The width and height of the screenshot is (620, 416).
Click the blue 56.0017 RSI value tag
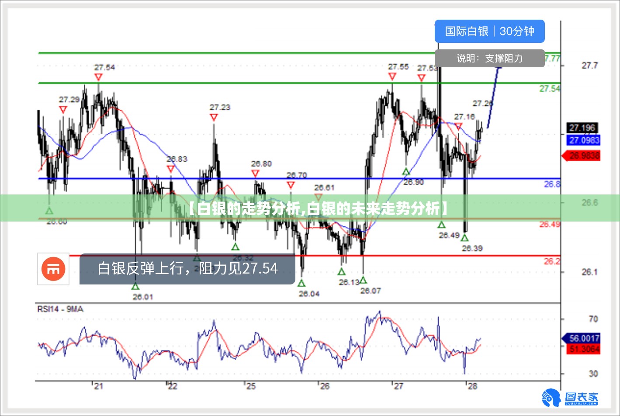pos(581,338)
